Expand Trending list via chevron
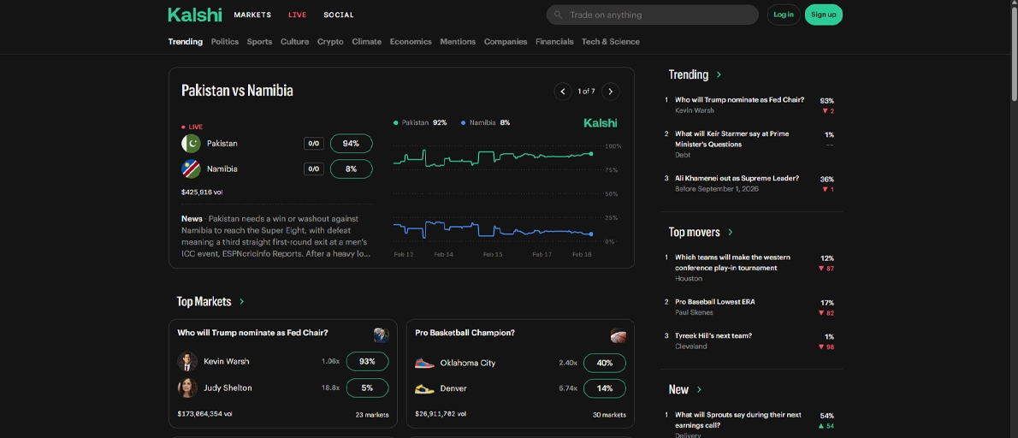Image resolution: width=1018 pixels, height=438 pixels. click(719, 74)
